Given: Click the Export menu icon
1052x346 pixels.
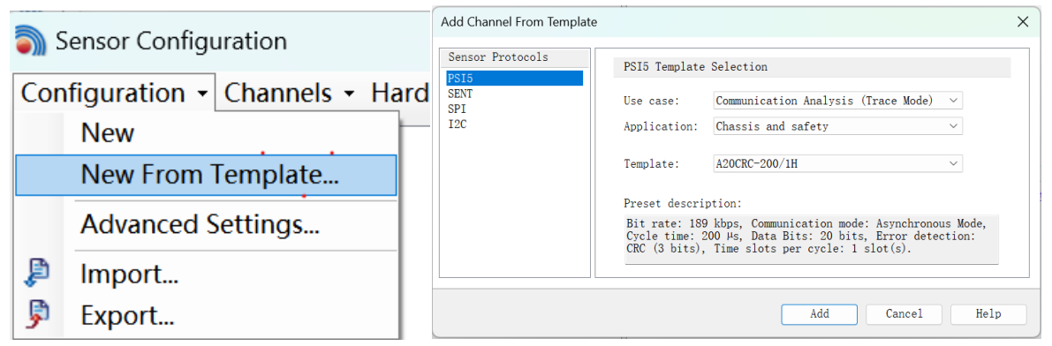Looking at the screenshot, I should [41, 313].
